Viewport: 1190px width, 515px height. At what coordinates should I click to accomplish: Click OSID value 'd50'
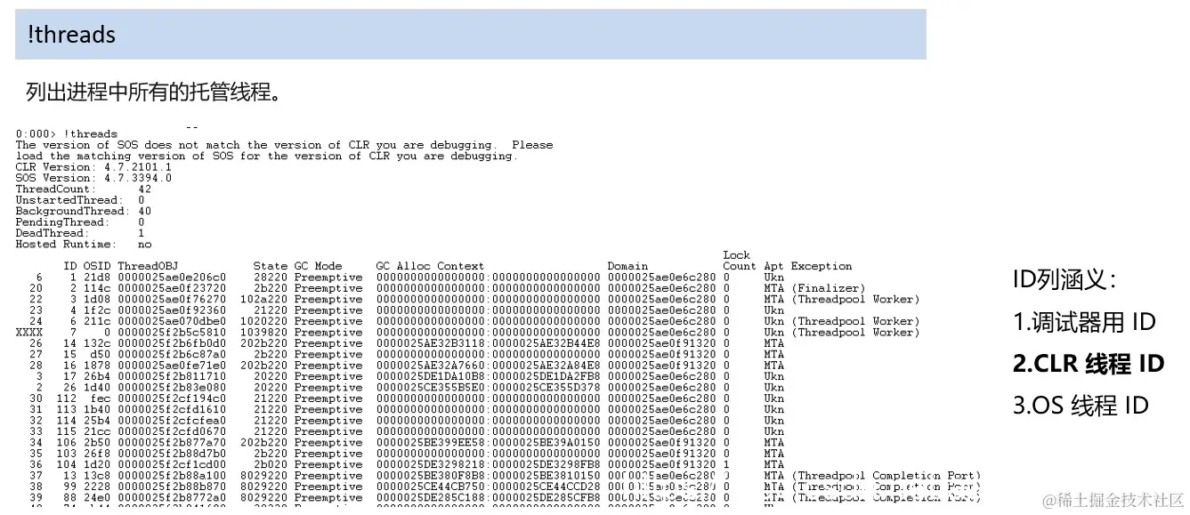tap(101, 354)
